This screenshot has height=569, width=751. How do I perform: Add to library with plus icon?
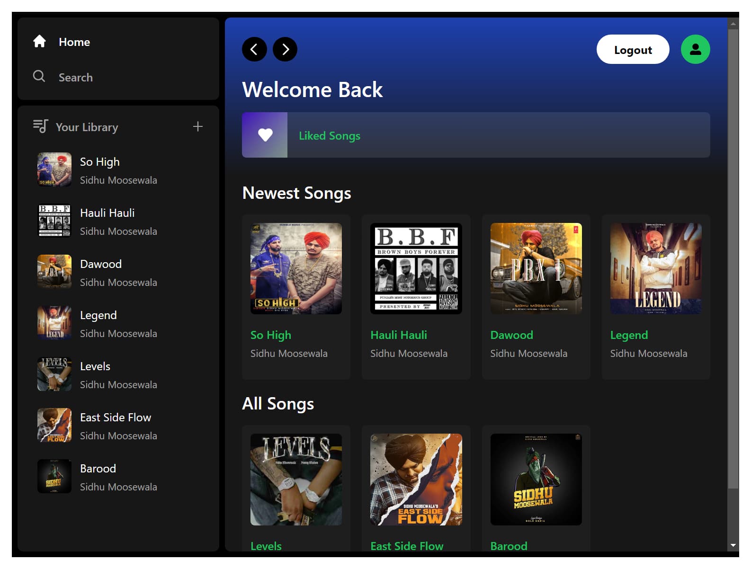coord(197,126)
